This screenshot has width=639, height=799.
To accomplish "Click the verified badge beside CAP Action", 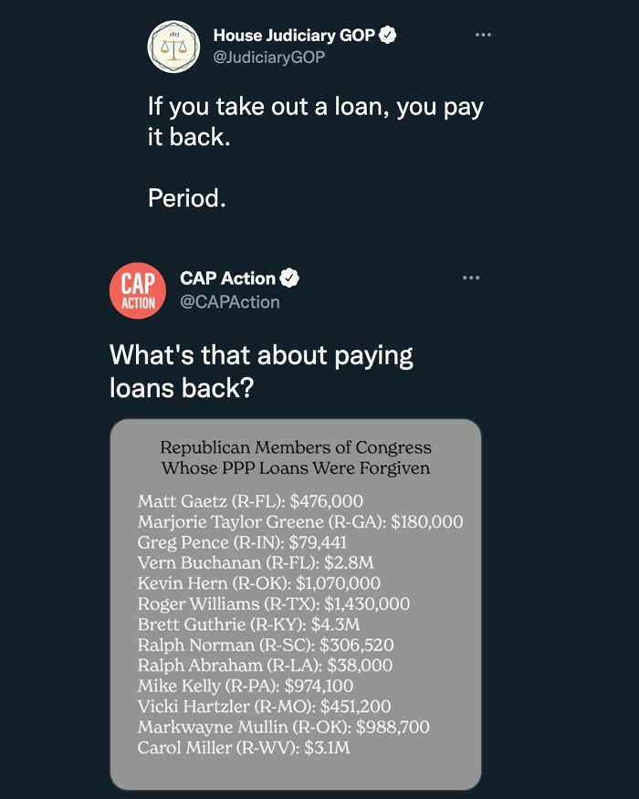I will point(290,278).
